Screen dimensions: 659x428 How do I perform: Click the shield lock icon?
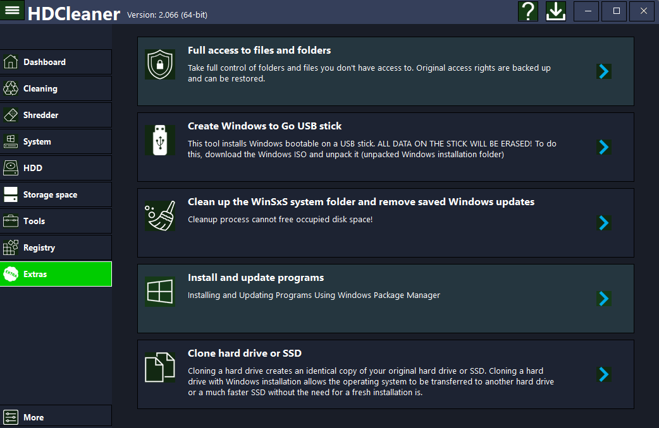tap(160, 64)
